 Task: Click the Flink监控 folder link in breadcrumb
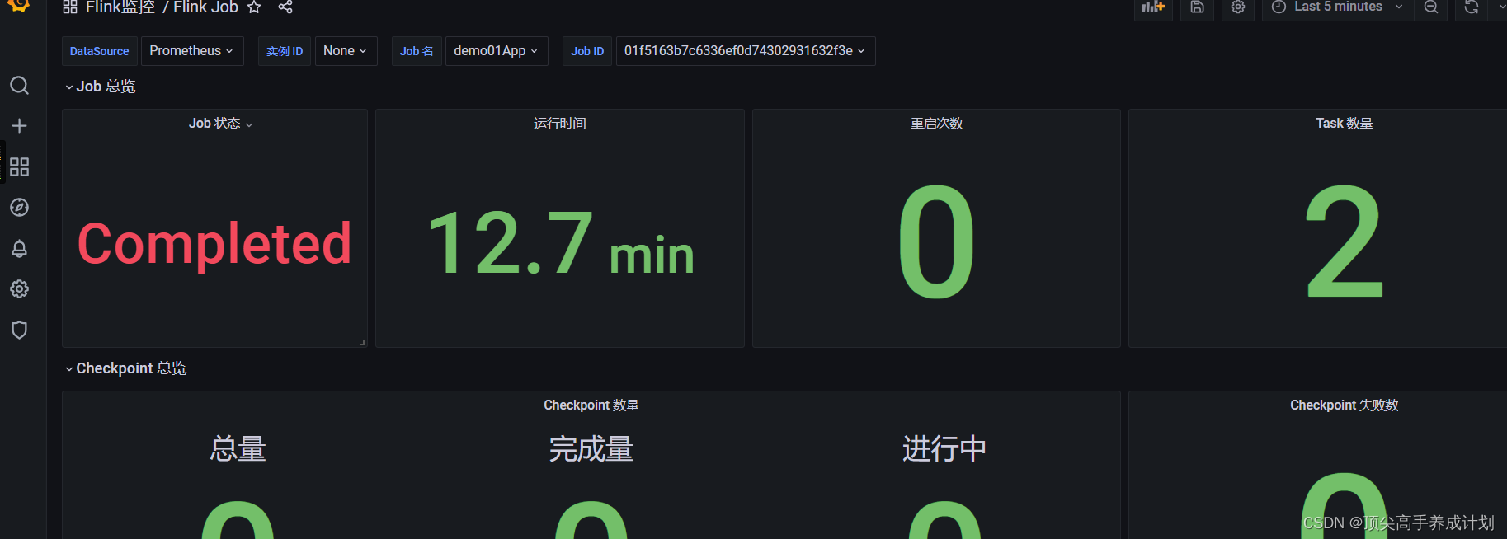click(120, 7)
